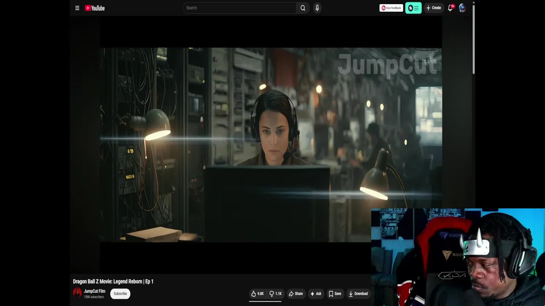Go to the YouTube home logo
The height and width of the screenshot is (306, 545).
tap(95, 8)
